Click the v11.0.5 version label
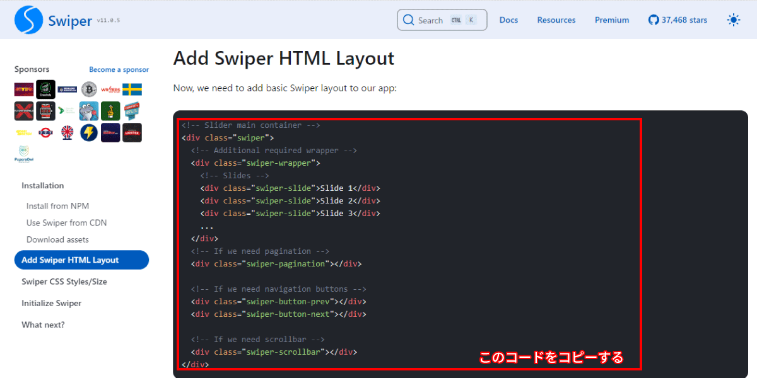The image size is (757, 378). click(109, 20)
